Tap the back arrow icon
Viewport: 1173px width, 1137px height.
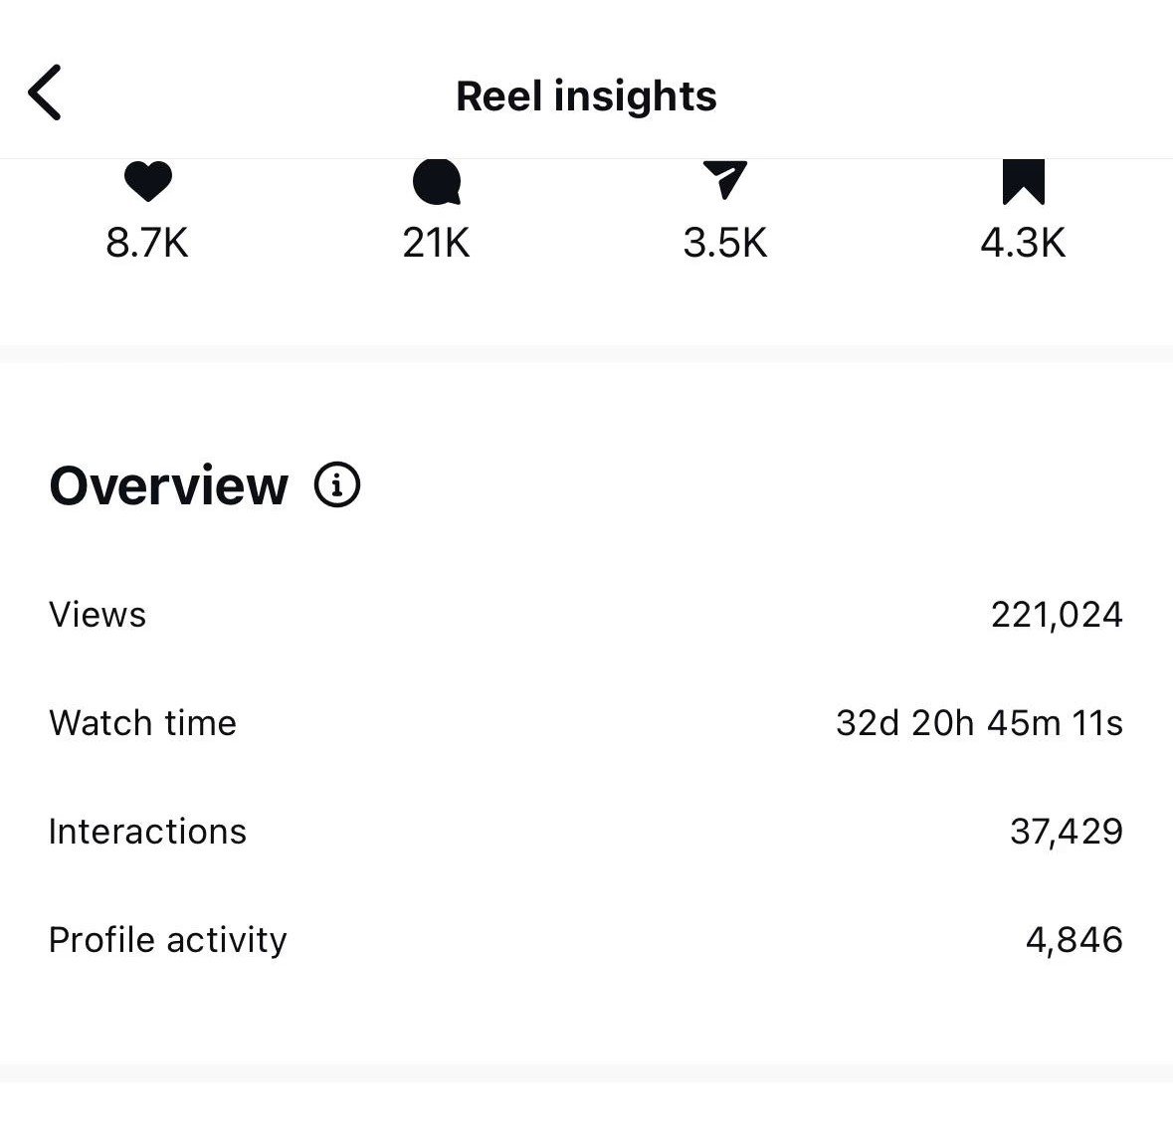pos(45,93)
